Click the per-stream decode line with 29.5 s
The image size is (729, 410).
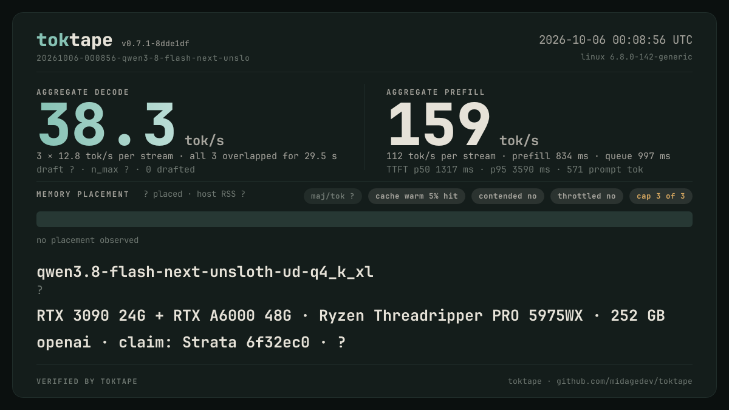187,156
